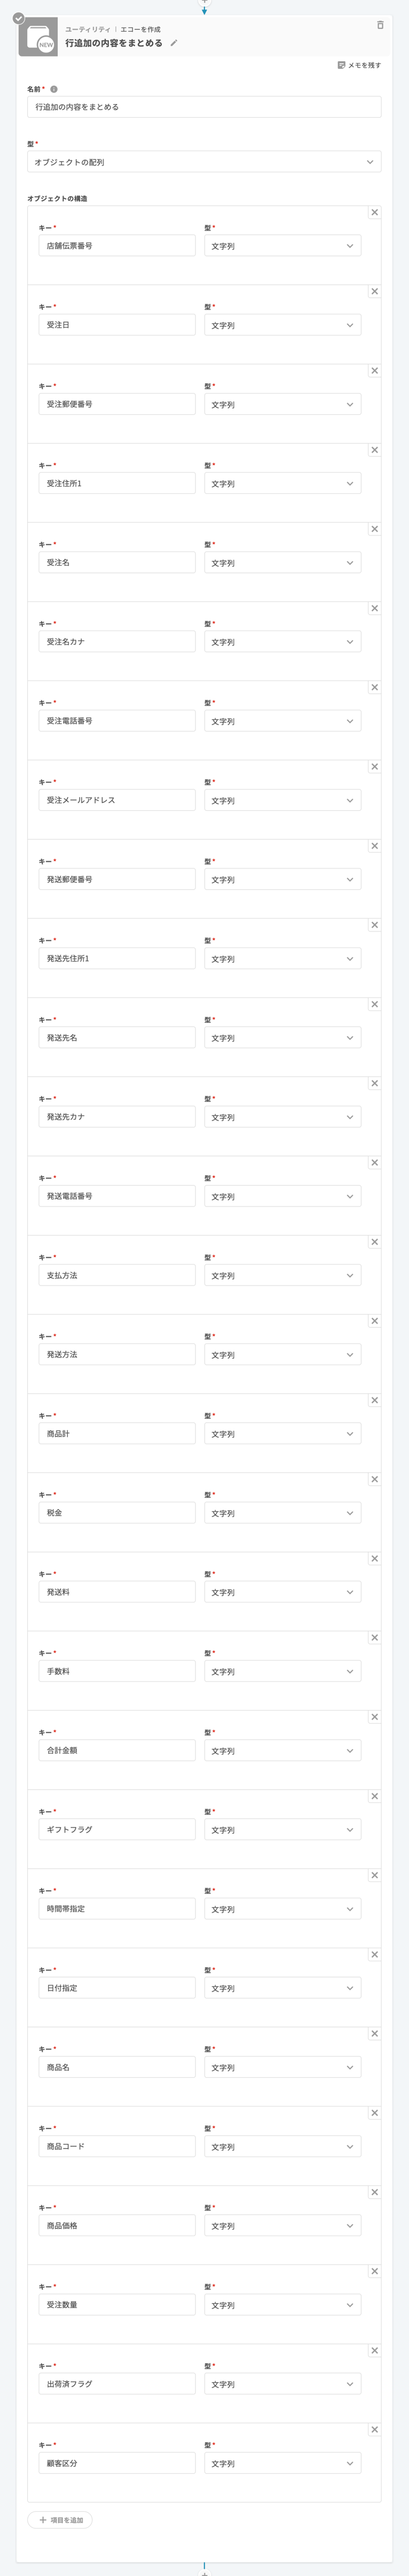Image resolution: width=409 pixels, height=2576 pixels.
Task: Click the key field containing 受注電話番号
Action: [x=117, y=721]
